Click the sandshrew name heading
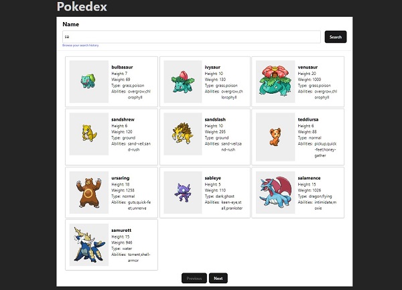The image size is (402, 290). click(x=123, y=119)
